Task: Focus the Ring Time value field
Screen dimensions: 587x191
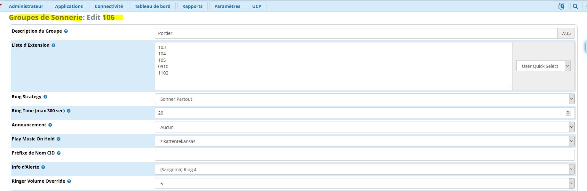Action: click(365, 113)
